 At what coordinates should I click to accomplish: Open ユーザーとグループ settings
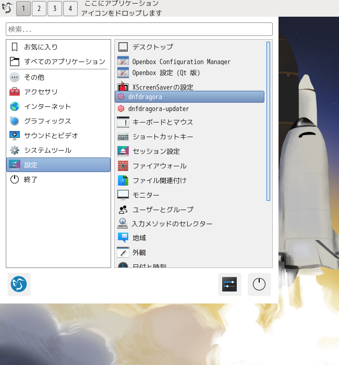(190, 210)
